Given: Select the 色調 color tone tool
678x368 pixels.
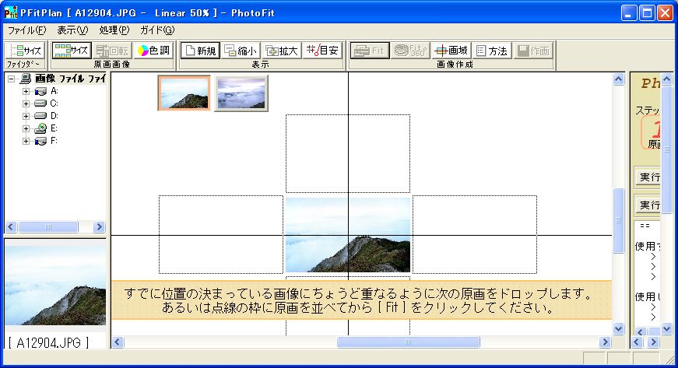Looking at the screenshot, I should [x=153, y=51].
